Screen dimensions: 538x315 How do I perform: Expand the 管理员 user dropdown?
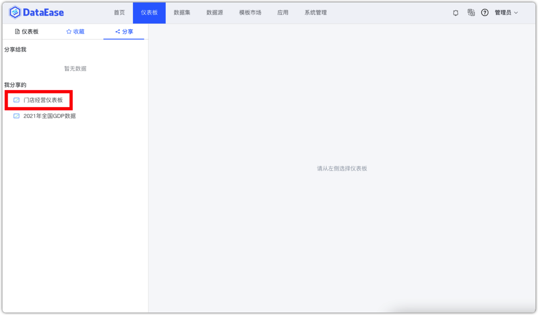(x=506, y=12)
